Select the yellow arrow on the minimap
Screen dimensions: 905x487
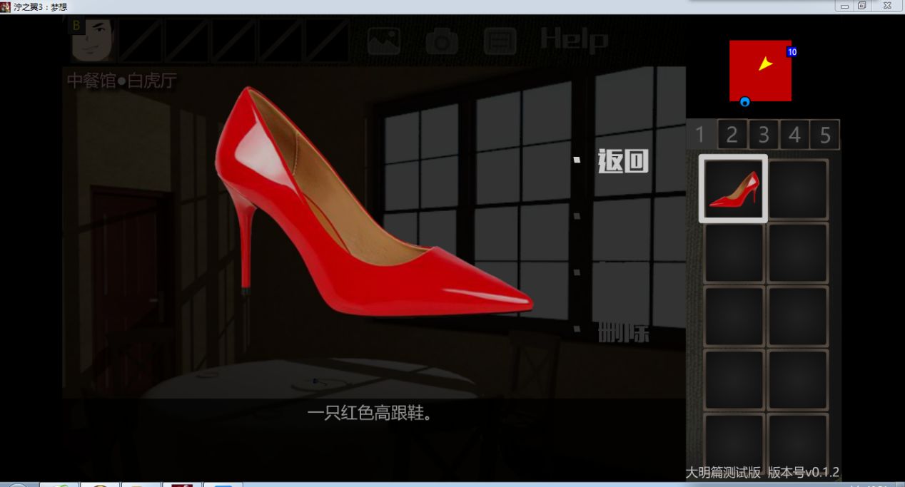click(x=765, y=64)
